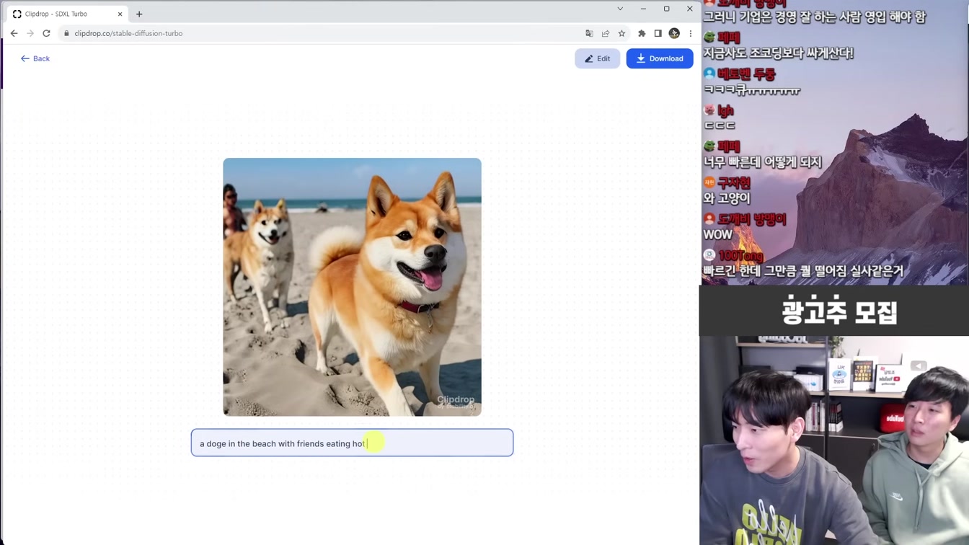Reload the Clipdrop page

coord(46,33)
